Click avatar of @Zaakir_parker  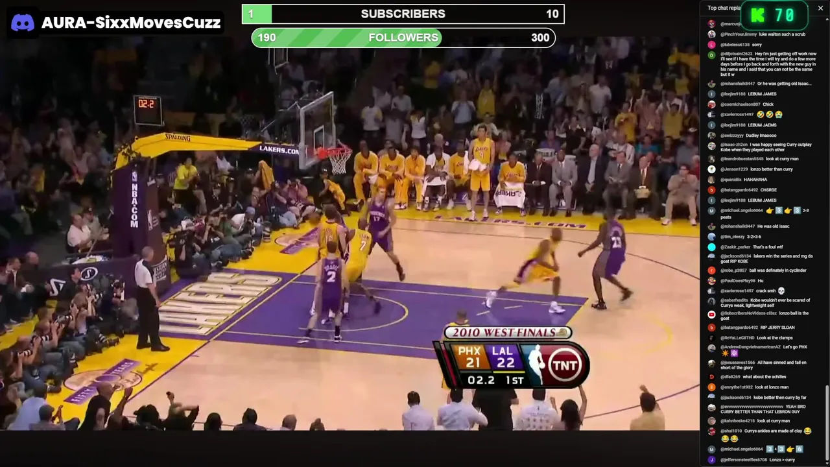[x=711, y=247]
